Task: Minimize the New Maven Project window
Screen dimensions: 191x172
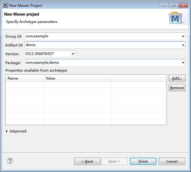Action: 164,6
